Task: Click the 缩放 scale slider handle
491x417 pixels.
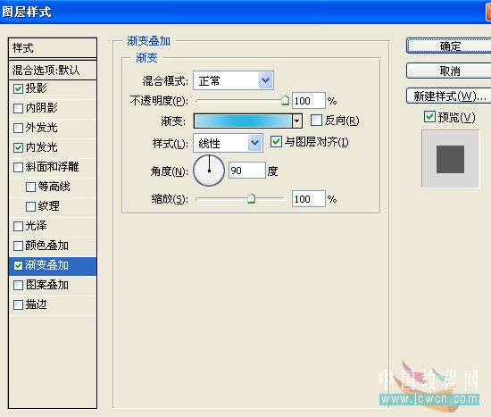Action: tap(251, 198)
